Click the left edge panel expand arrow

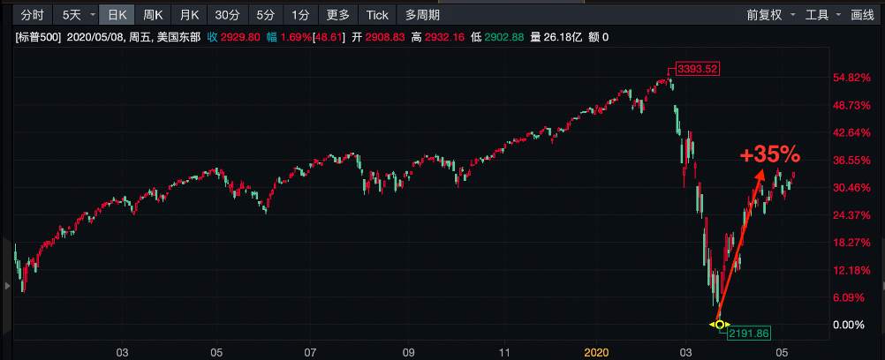point(7,286)
